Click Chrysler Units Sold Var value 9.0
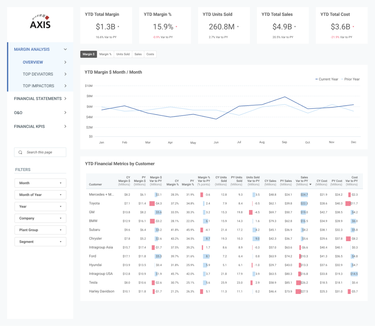The width and height of the screenshot is (375, 326). 256,239
